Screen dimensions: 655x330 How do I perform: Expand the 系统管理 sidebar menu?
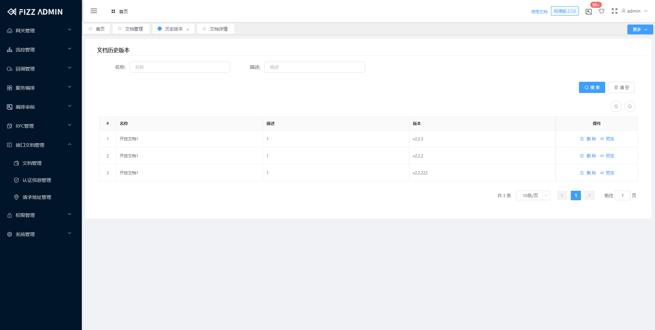pos(25,234)
